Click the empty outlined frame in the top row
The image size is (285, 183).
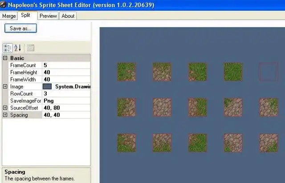click(x=269, y=72)
